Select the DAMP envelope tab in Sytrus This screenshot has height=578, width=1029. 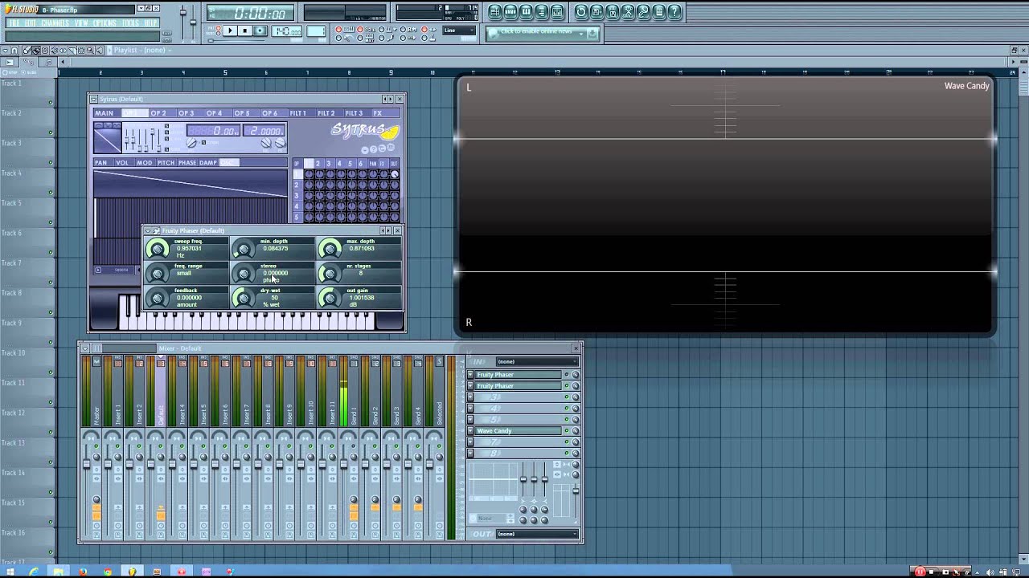point(208,163)
